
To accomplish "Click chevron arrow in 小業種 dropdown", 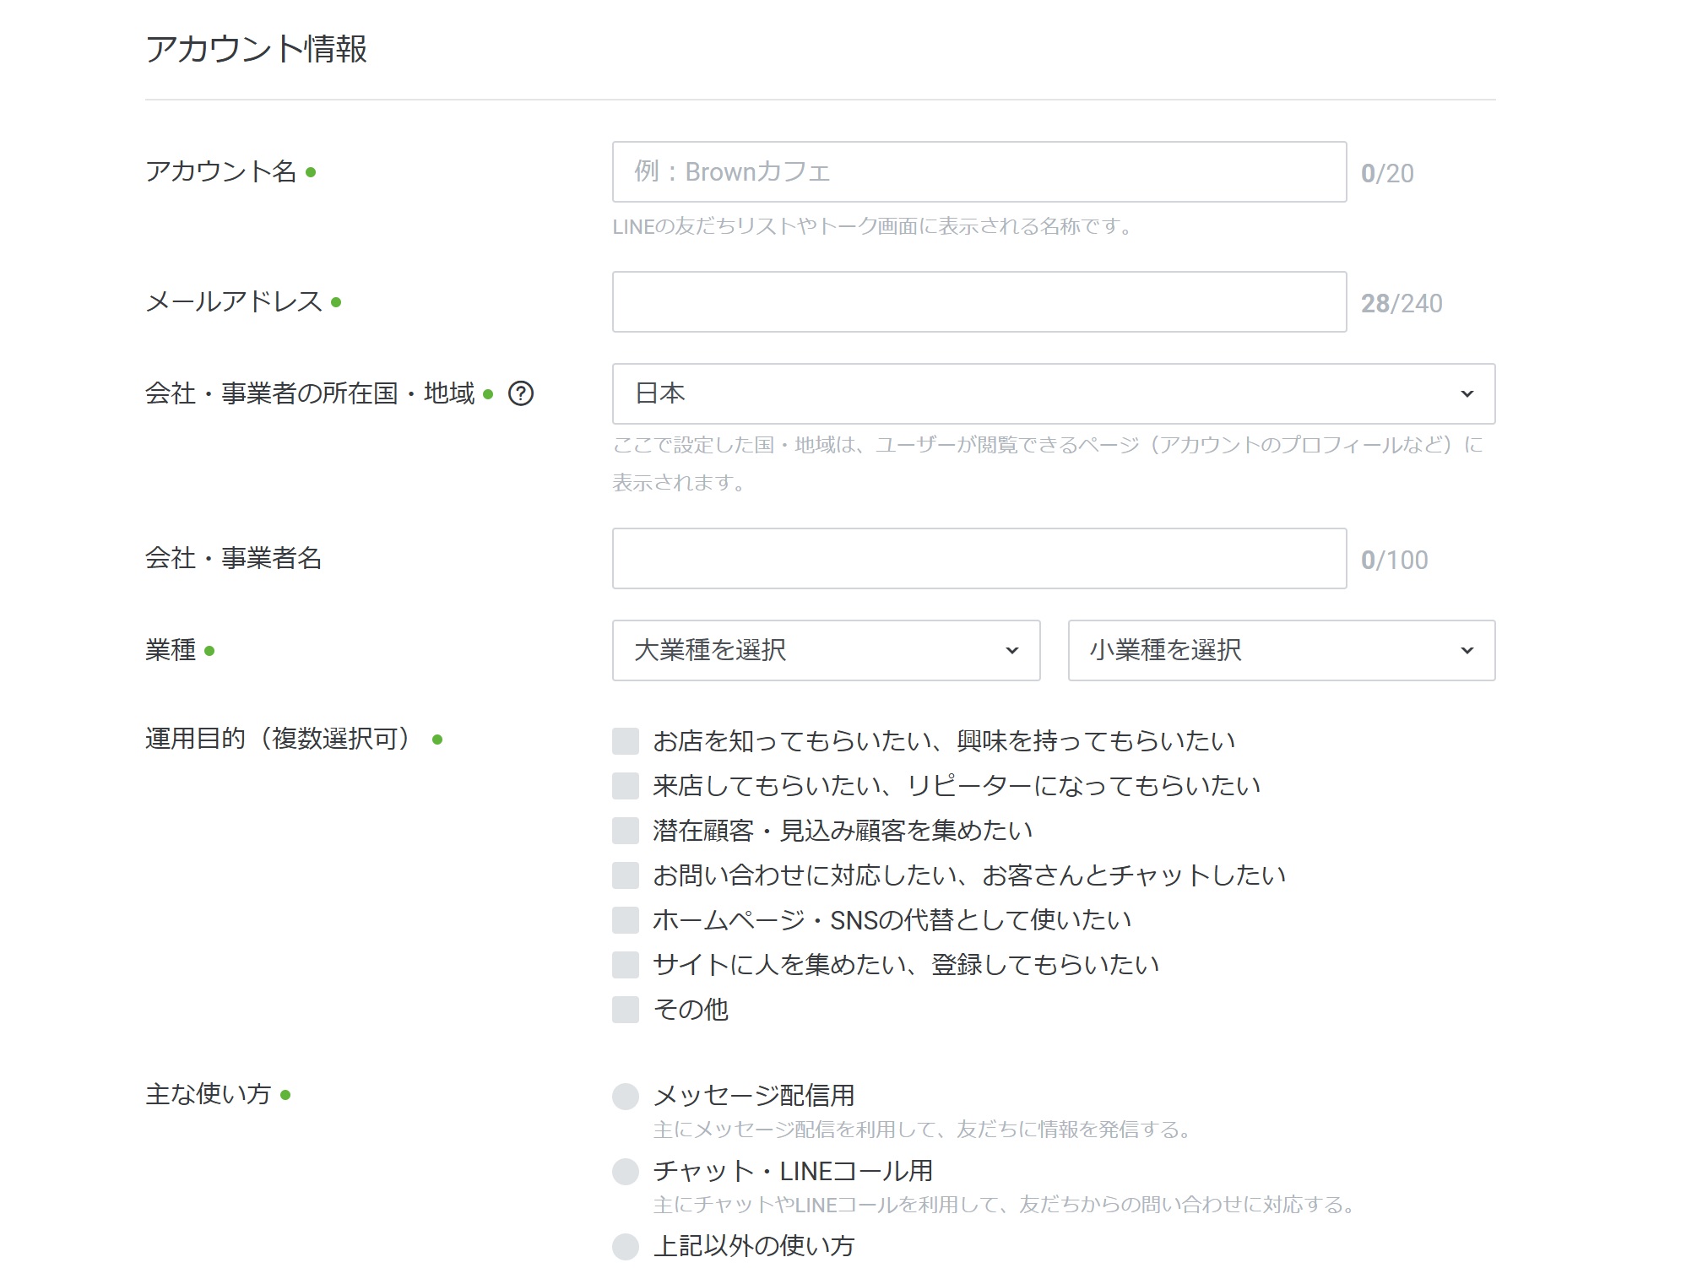I will click(1467, 651).
